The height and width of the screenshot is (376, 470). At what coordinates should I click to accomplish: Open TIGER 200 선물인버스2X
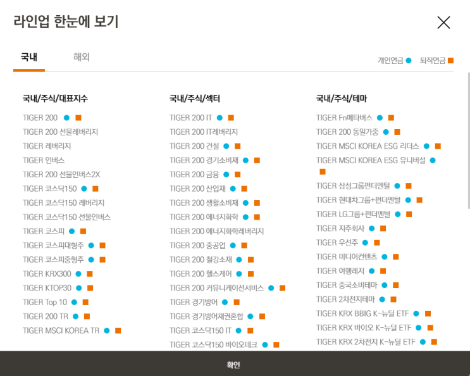pyautogui.click(x=61, y=174)
